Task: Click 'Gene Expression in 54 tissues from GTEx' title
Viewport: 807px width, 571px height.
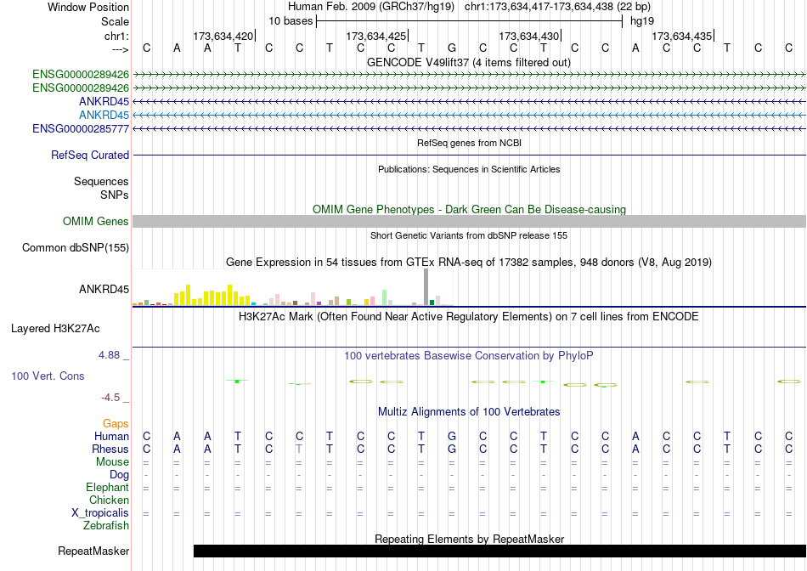Action: pos(469,262)
